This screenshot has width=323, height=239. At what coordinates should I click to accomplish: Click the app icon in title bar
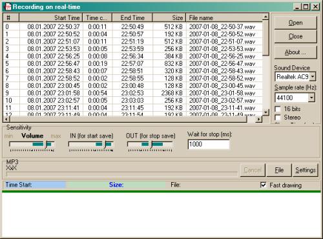(8, 6)
